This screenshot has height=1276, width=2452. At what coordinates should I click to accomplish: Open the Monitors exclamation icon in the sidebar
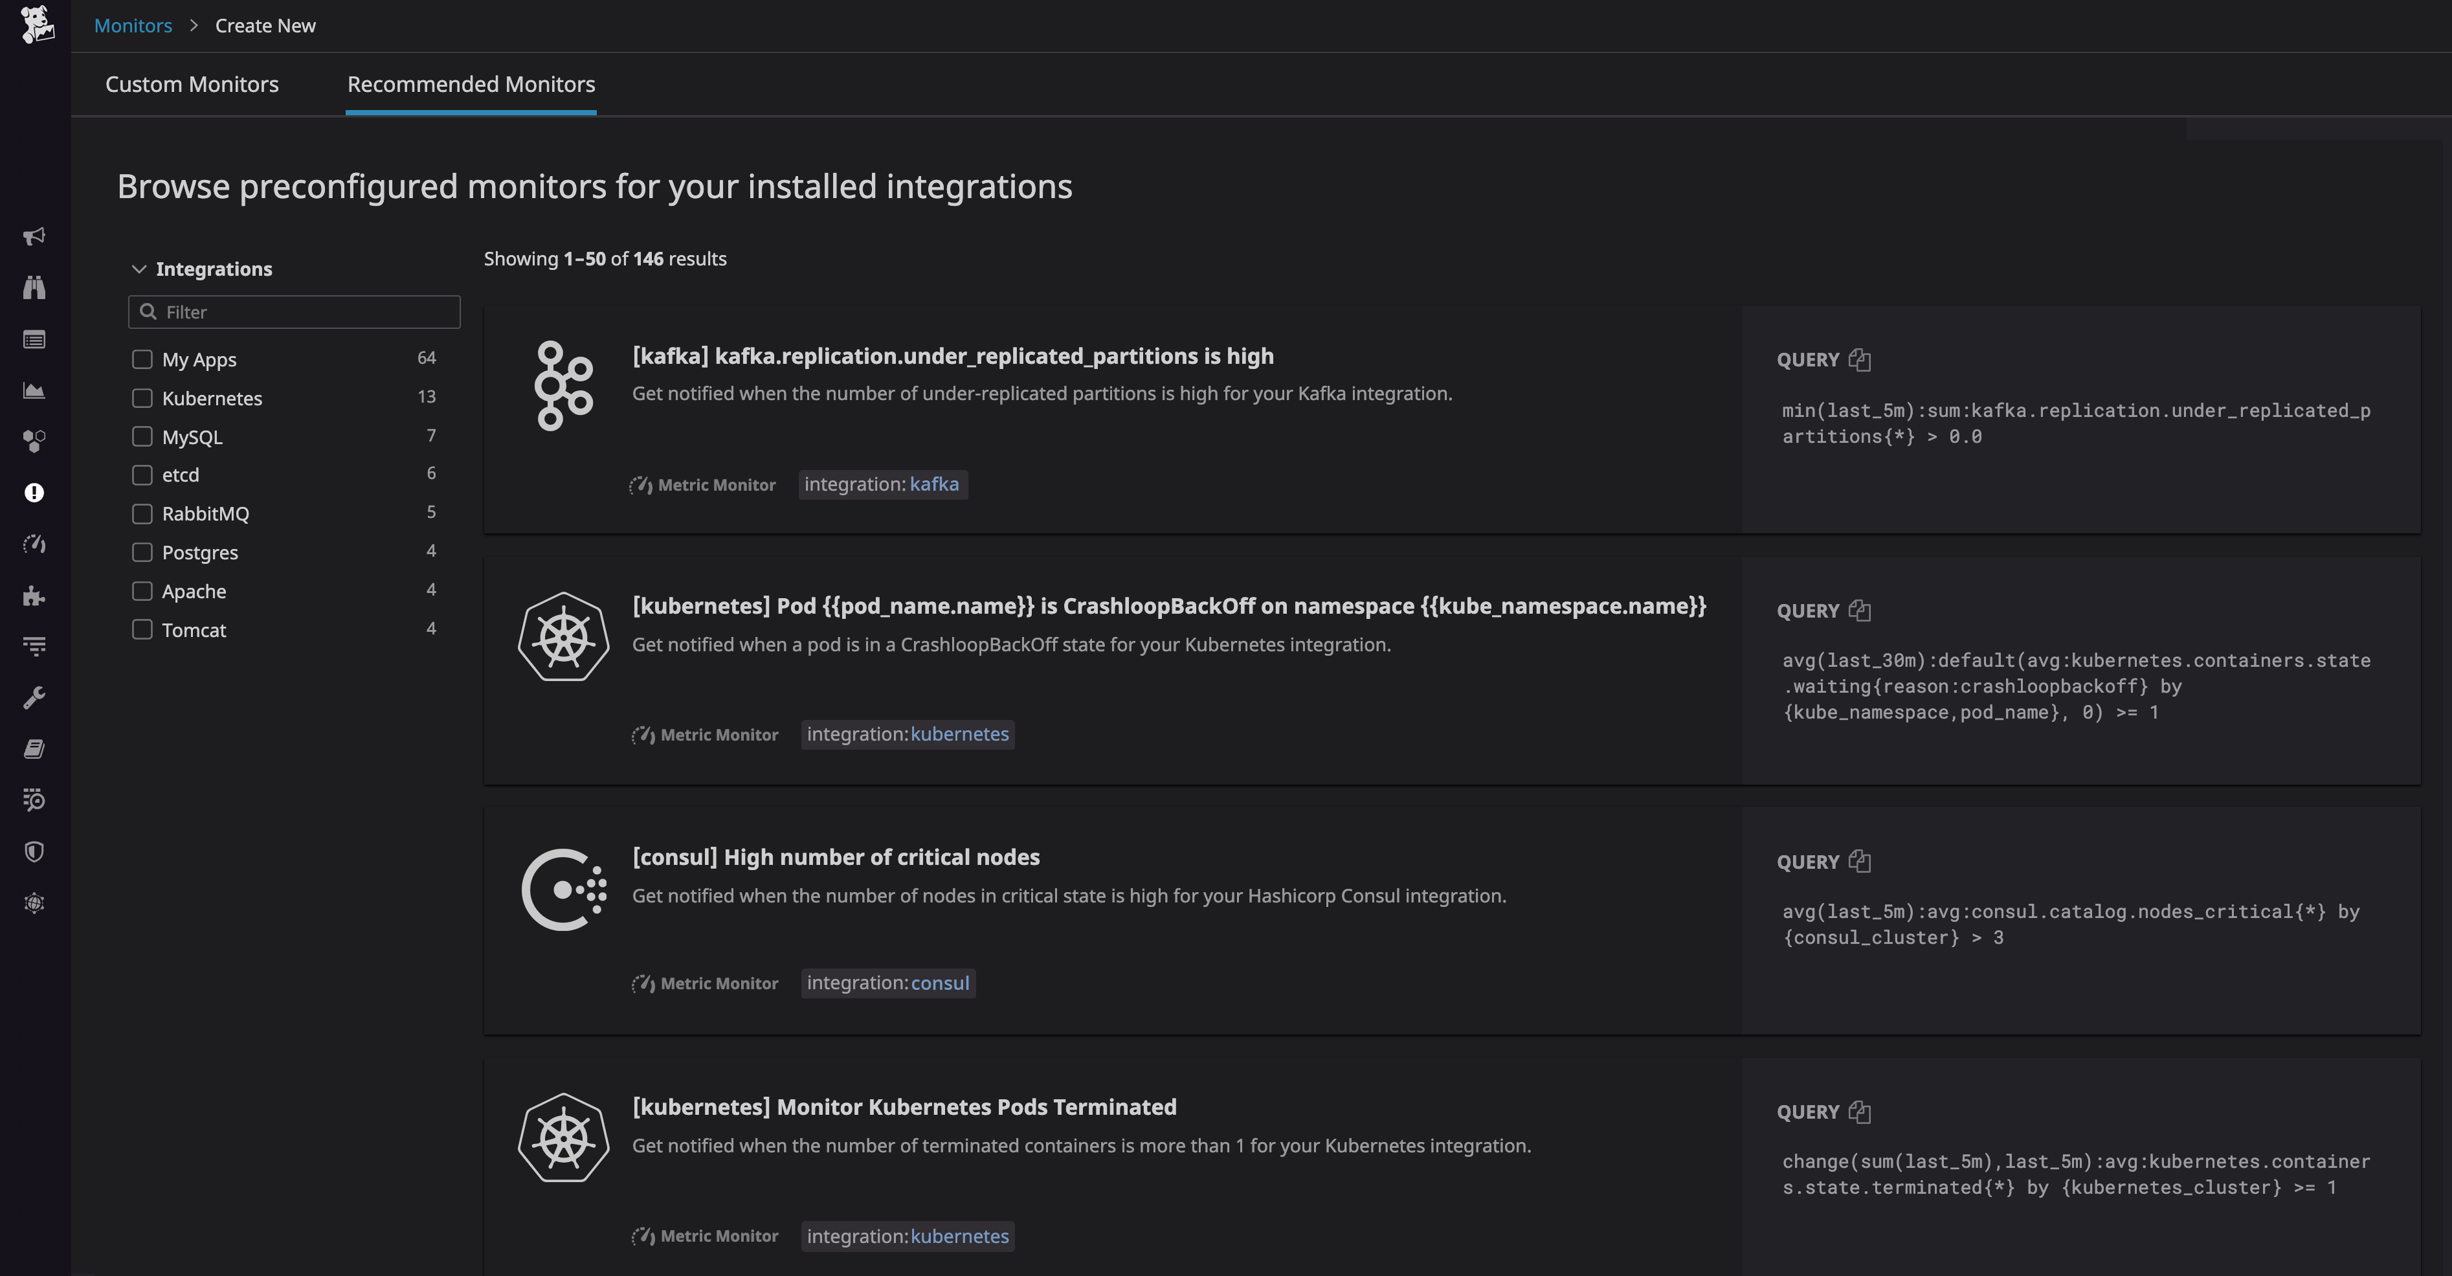point(34,492)
